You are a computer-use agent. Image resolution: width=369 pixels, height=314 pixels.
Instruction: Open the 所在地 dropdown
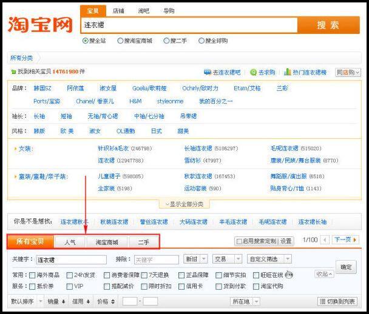tap(245, 301)
